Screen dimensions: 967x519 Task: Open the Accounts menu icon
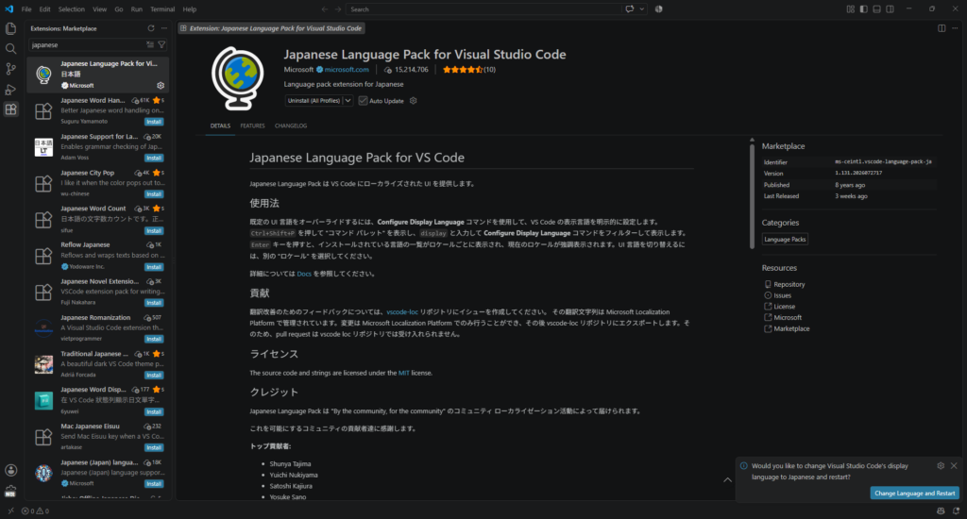coord(10,470)
